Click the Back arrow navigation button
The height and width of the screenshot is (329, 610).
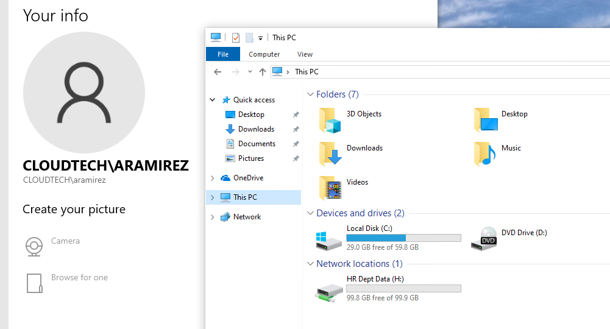point(218,72)
